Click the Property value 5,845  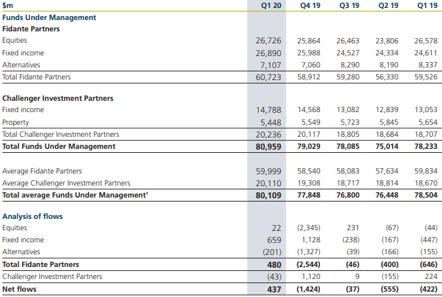point(389,122)
